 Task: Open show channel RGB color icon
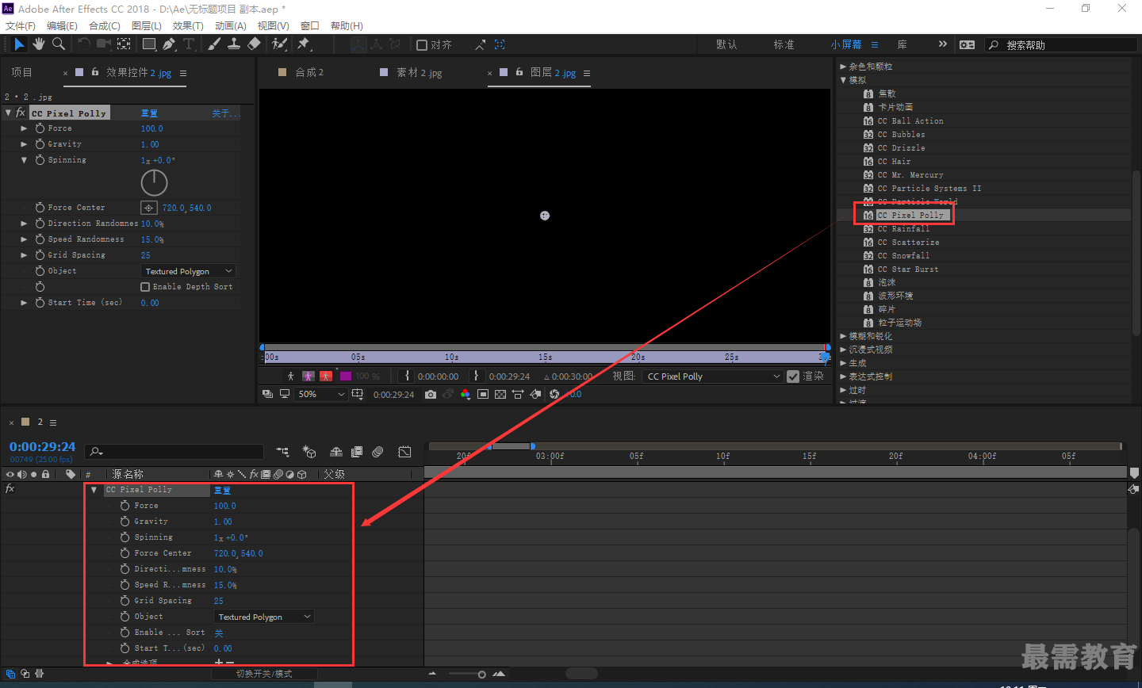click(x=466, y=394)
